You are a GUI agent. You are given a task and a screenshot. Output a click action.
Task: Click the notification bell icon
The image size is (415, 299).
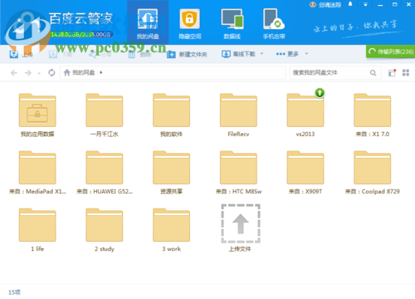click(350, 4)
